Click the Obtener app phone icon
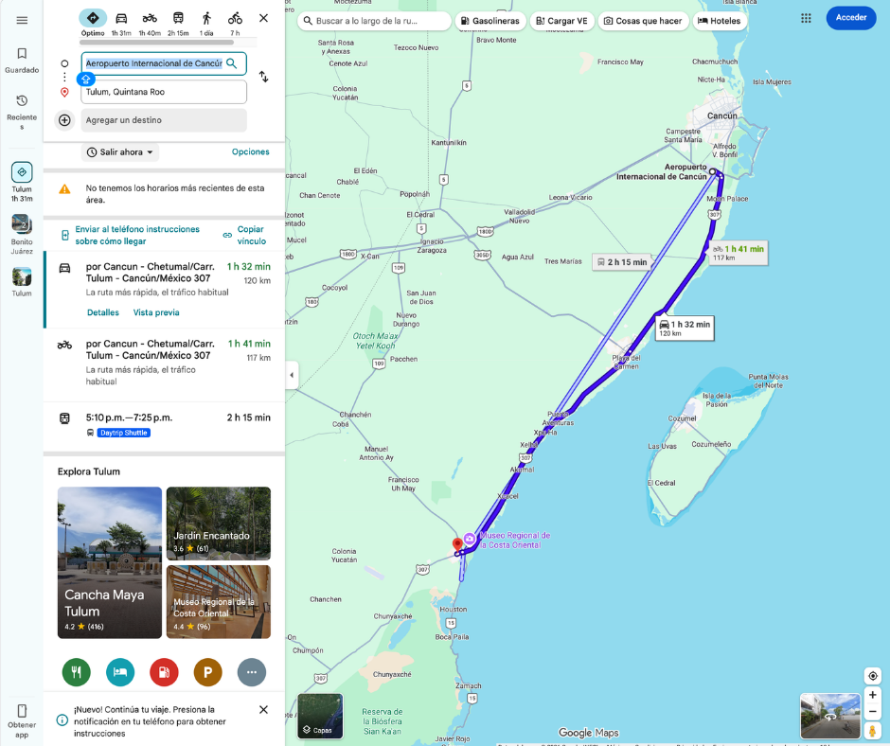 [22, 711]
